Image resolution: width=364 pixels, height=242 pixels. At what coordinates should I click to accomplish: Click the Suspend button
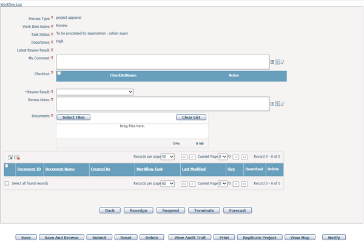[170, 210]
